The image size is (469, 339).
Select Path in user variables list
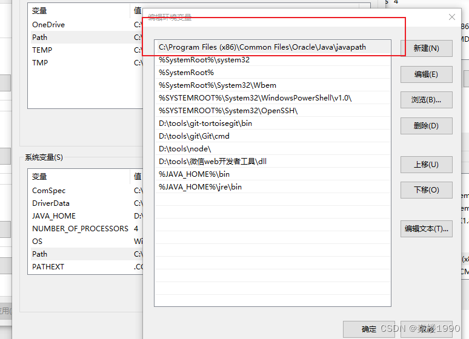pos(85,38)
